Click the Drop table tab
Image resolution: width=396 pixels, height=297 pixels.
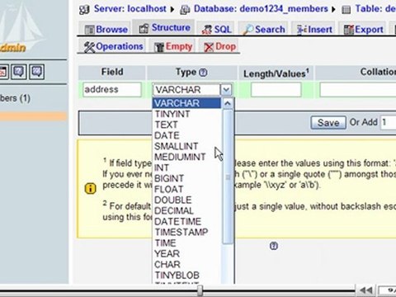tap(219, 46)
